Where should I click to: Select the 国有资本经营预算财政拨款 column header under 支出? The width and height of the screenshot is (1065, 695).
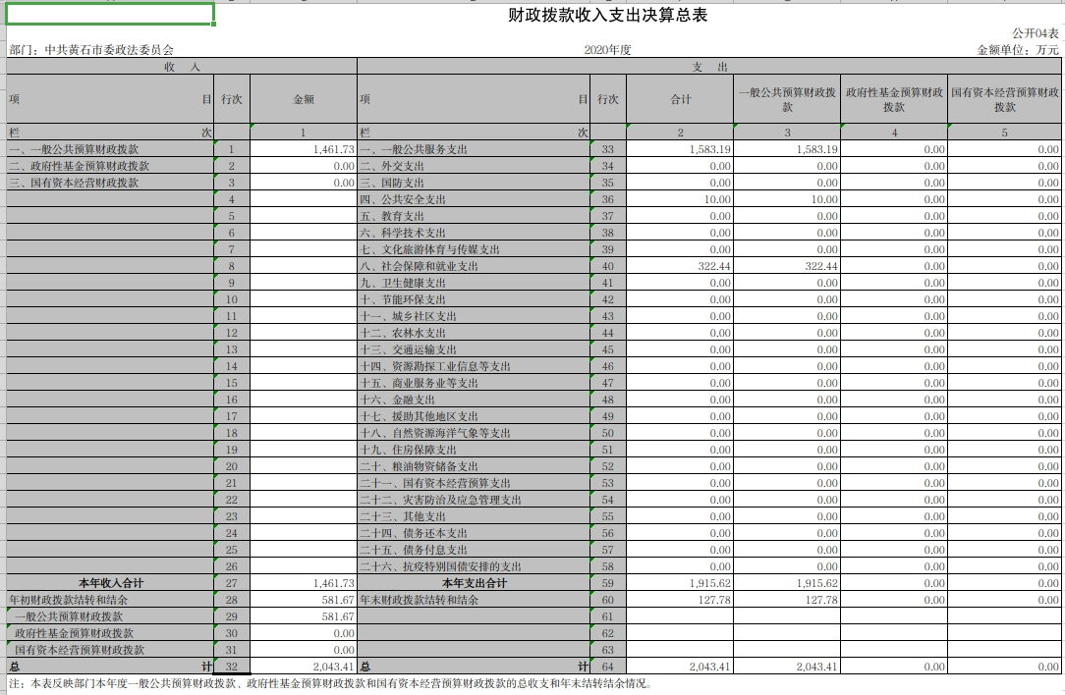(x=1004, y=99)
